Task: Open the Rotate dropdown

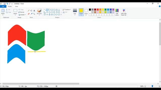Action: 22,15
